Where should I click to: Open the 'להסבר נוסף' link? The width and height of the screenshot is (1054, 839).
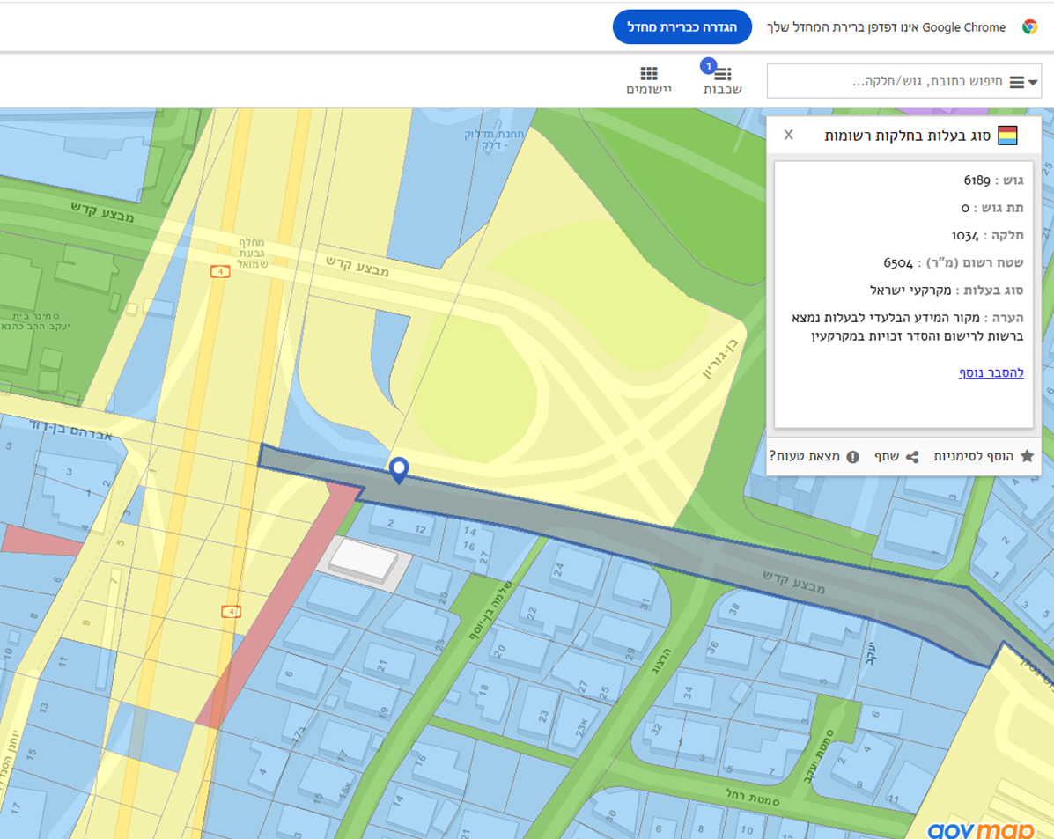tap(991, 372)
